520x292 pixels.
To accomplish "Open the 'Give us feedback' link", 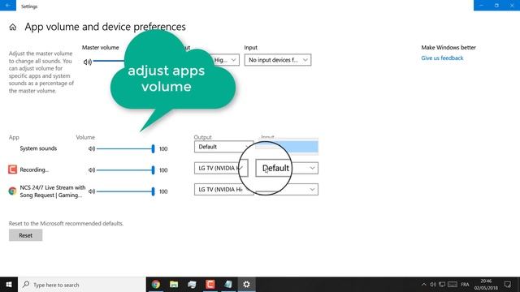I will (442, 58).
